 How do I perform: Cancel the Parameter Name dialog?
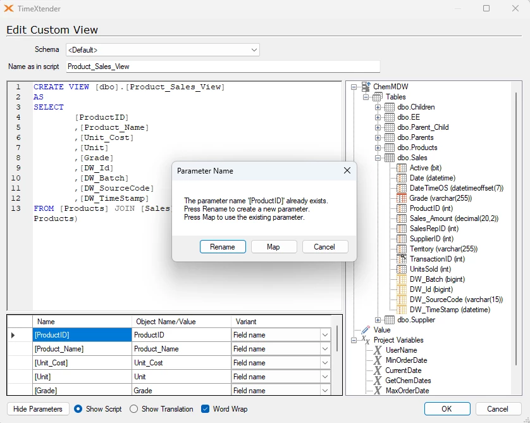(x=325, y=247)
